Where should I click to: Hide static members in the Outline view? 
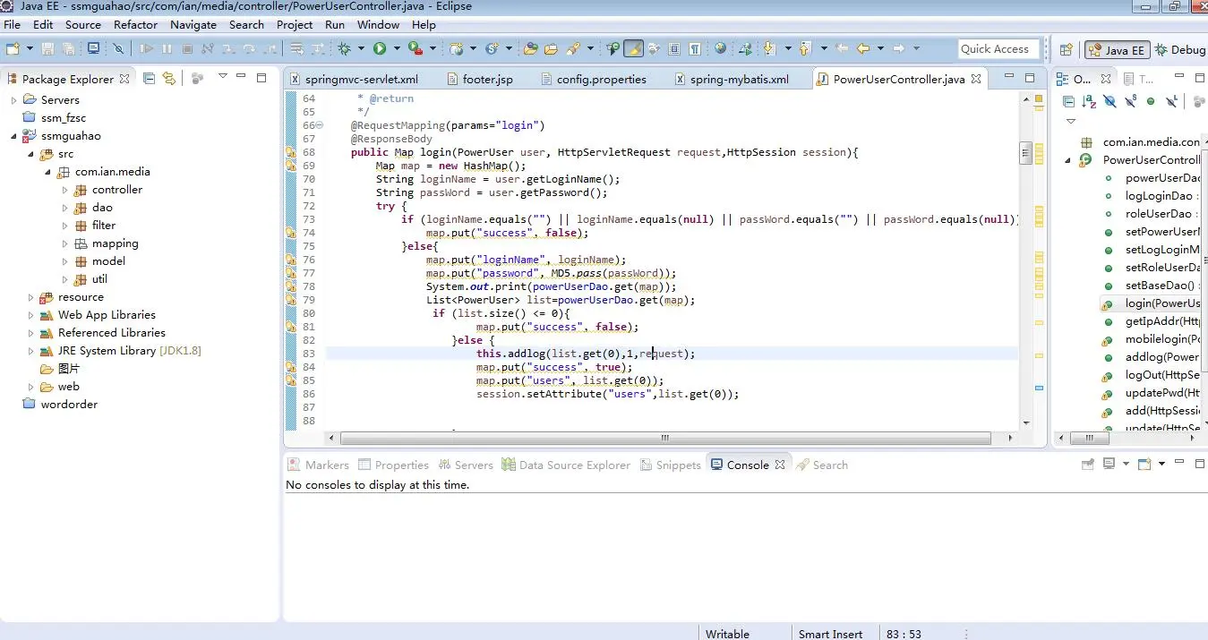tap(1130, 101)
